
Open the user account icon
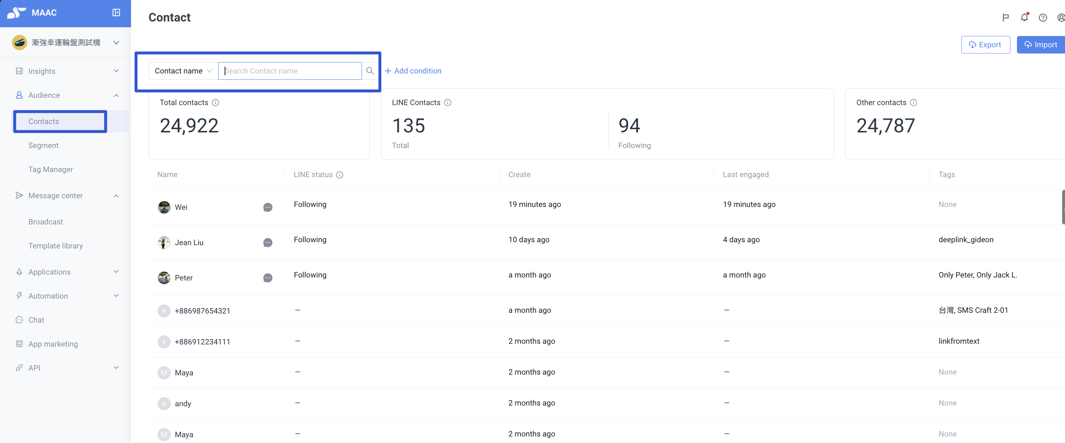[1061, 17]
